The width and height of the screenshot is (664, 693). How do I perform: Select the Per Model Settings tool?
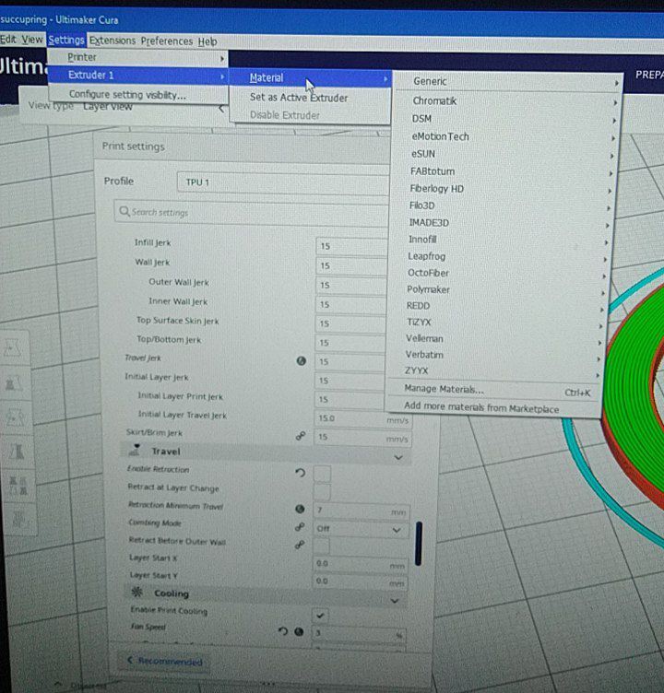pyautogui.click(x=18, y=486)
